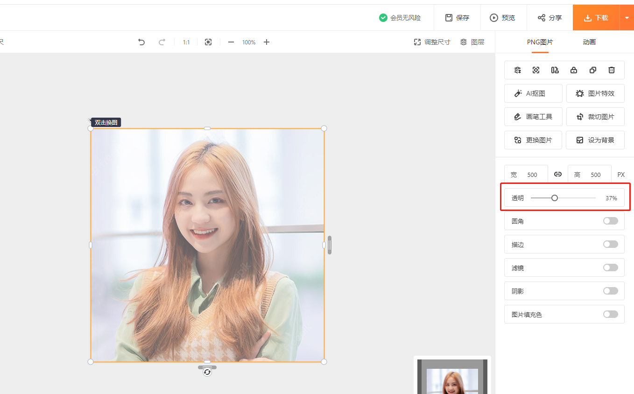This screenshot has width=634, height=394.
Task: Click the 保存 save button
Action: 457,18
